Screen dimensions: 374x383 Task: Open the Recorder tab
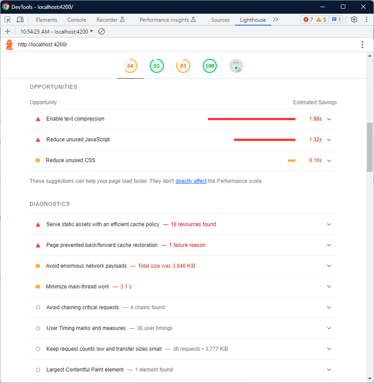110,20
